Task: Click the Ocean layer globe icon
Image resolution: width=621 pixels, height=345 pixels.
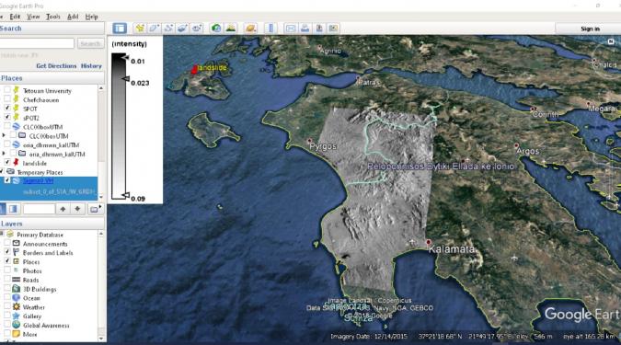Action: point(17,298)
